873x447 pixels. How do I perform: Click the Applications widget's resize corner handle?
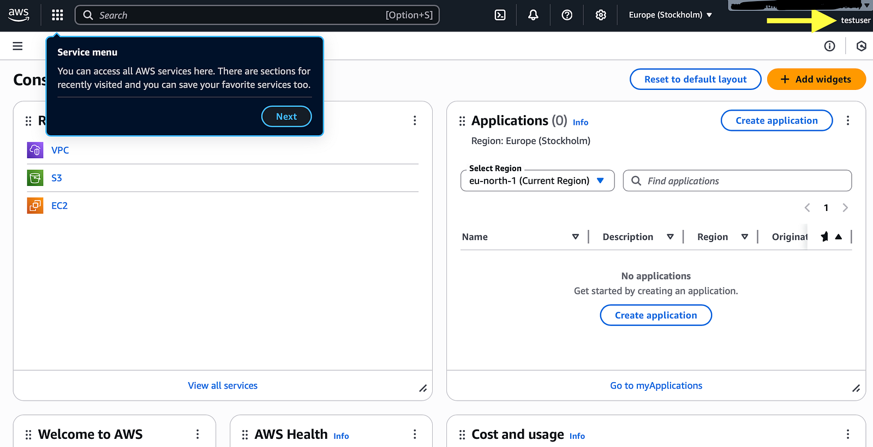[x=856, y=388]
